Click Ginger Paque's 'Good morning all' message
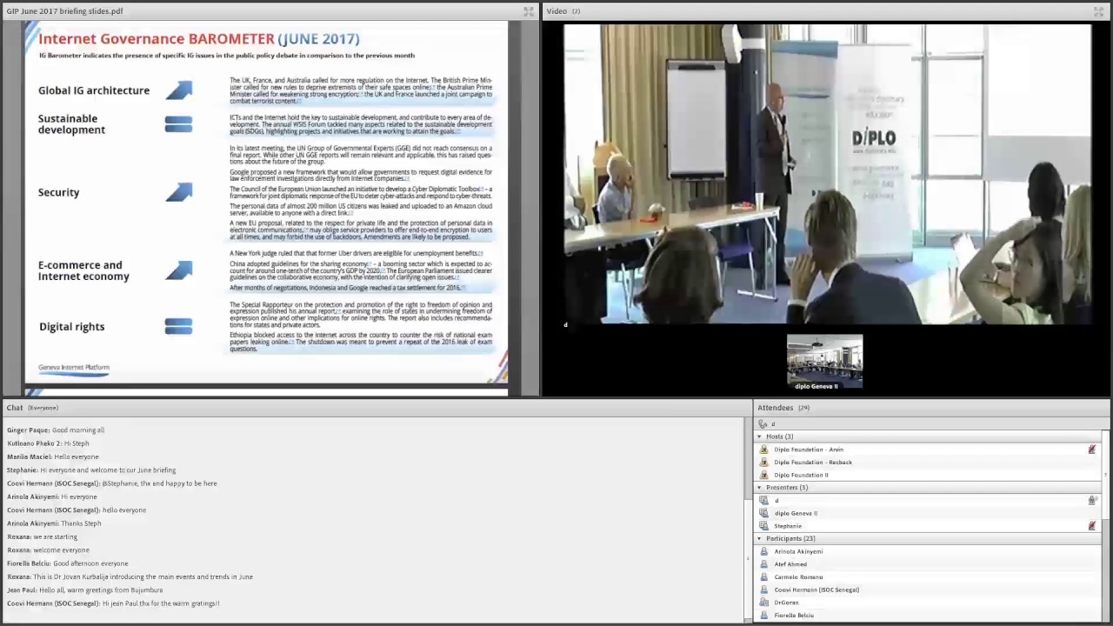The height and width of the screenshot is (626, 1113). click(x=56, y=430)
